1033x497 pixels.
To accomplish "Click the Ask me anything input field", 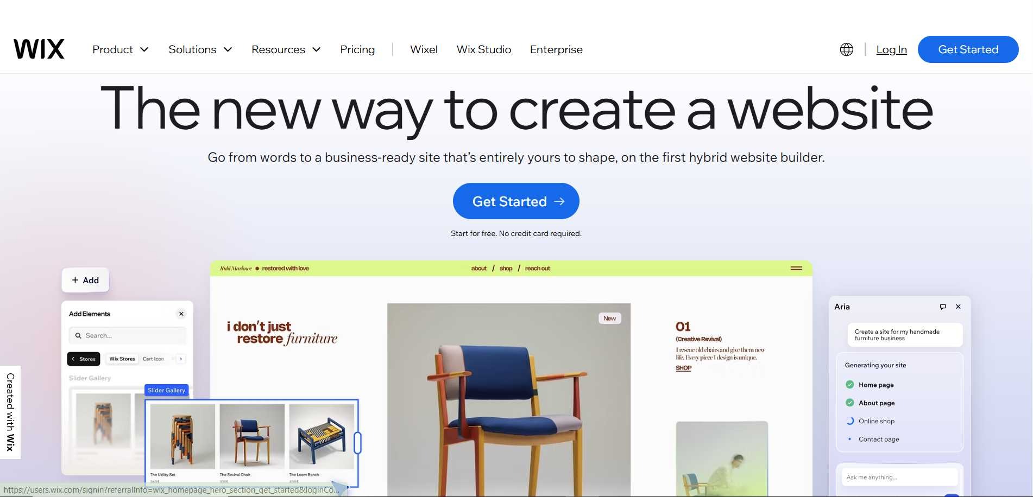I will (x=899, y=477).
